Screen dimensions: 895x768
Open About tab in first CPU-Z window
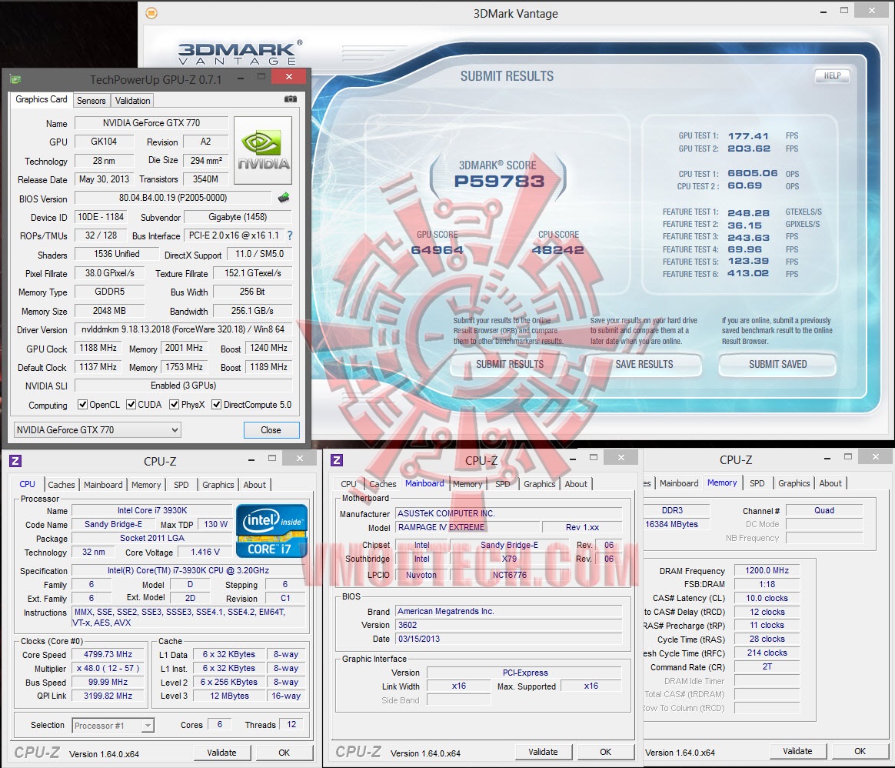point(255,485)
